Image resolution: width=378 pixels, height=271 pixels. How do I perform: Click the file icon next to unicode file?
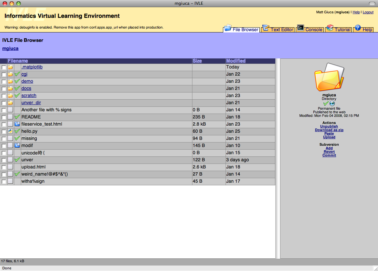[10, 153]
